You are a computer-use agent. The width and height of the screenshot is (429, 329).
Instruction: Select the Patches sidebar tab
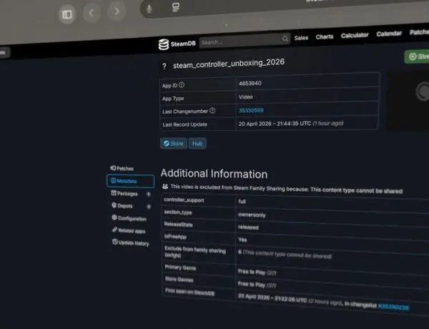(x=122, y=168)
